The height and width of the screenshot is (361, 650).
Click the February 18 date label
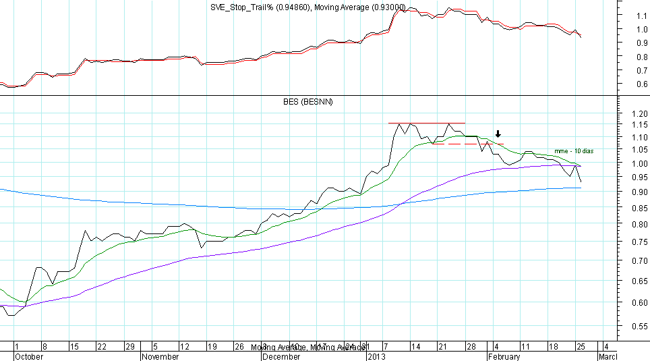pos(553,346)
